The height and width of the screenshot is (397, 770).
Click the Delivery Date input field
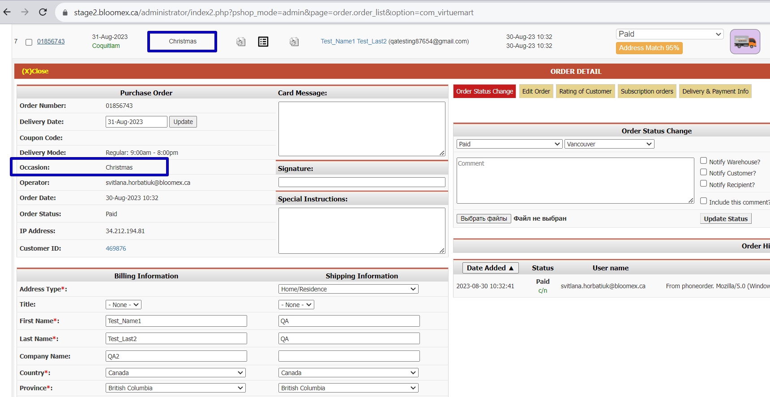click(x=137, y=122)
